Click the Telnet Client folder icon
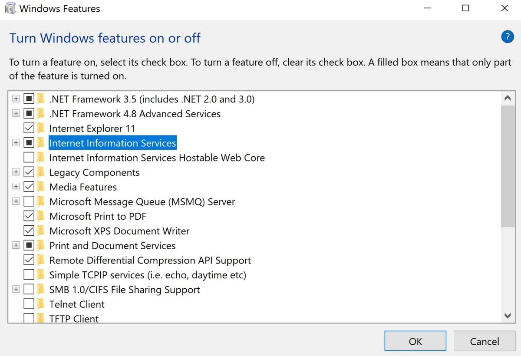The width and height of the screenshot is (521, 356). tap(41, 304)
